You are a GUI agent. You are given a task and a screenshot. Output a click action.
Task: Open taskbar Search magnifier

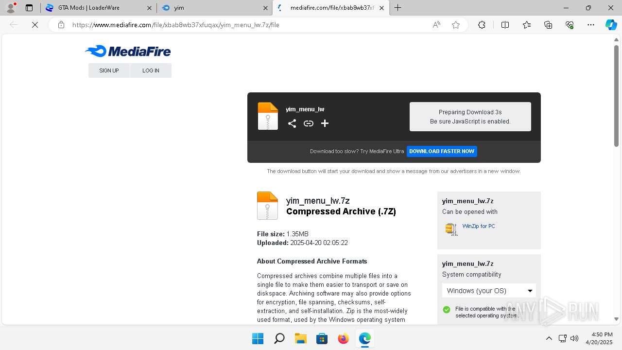pyautogui.click(x=279, y=338)
